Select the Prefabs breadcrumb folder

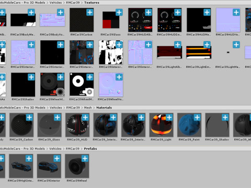[x=90, y=149]
